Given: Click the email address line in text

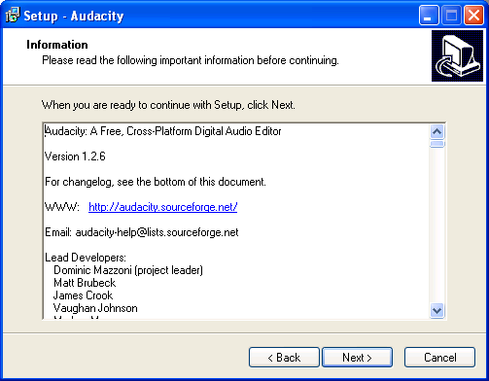Looking at the screenshot, I should (142, 232).
